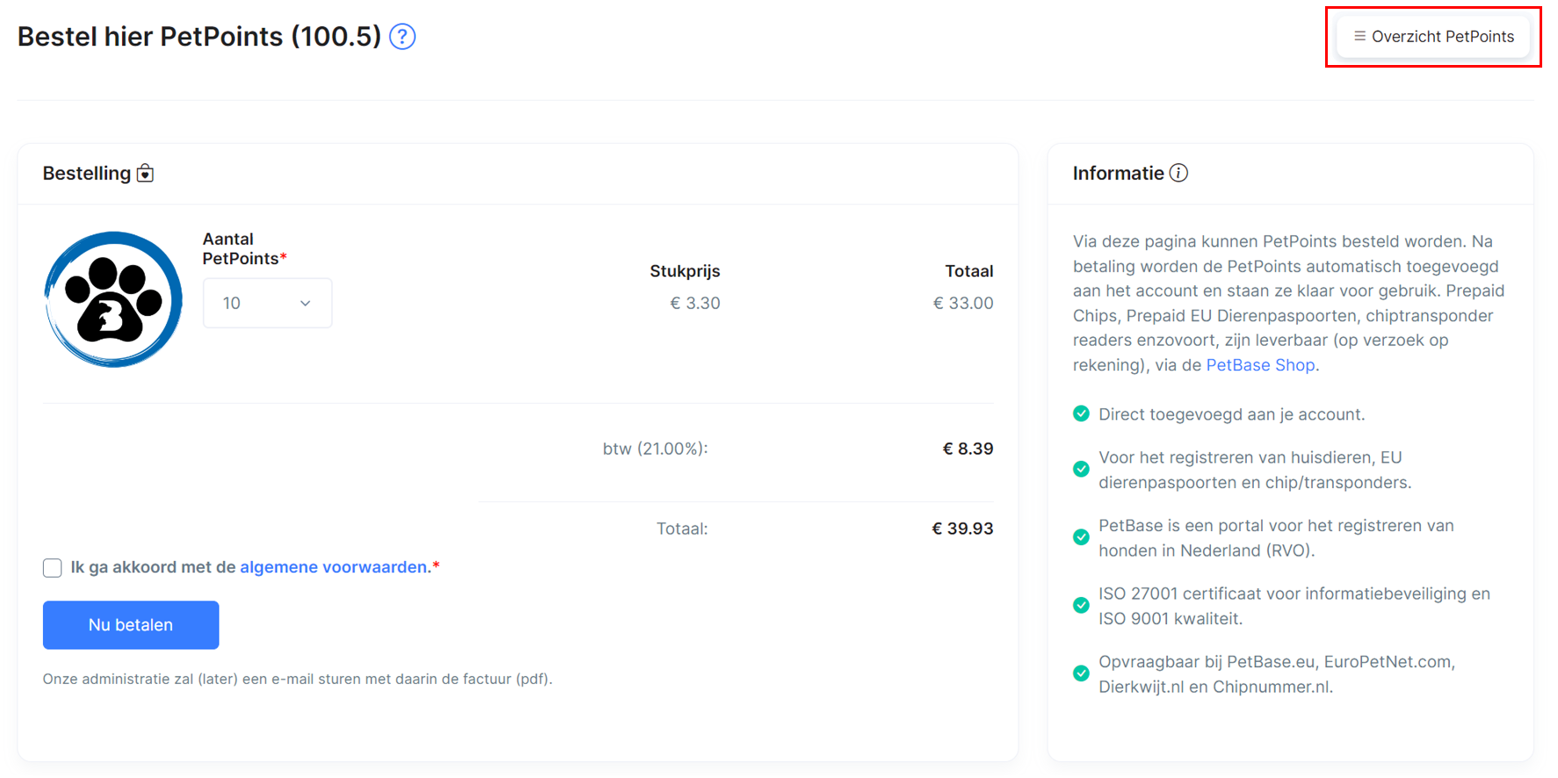Open Overzicht PetPoints button
1558x778 pixels.
tap(1433, 37)
